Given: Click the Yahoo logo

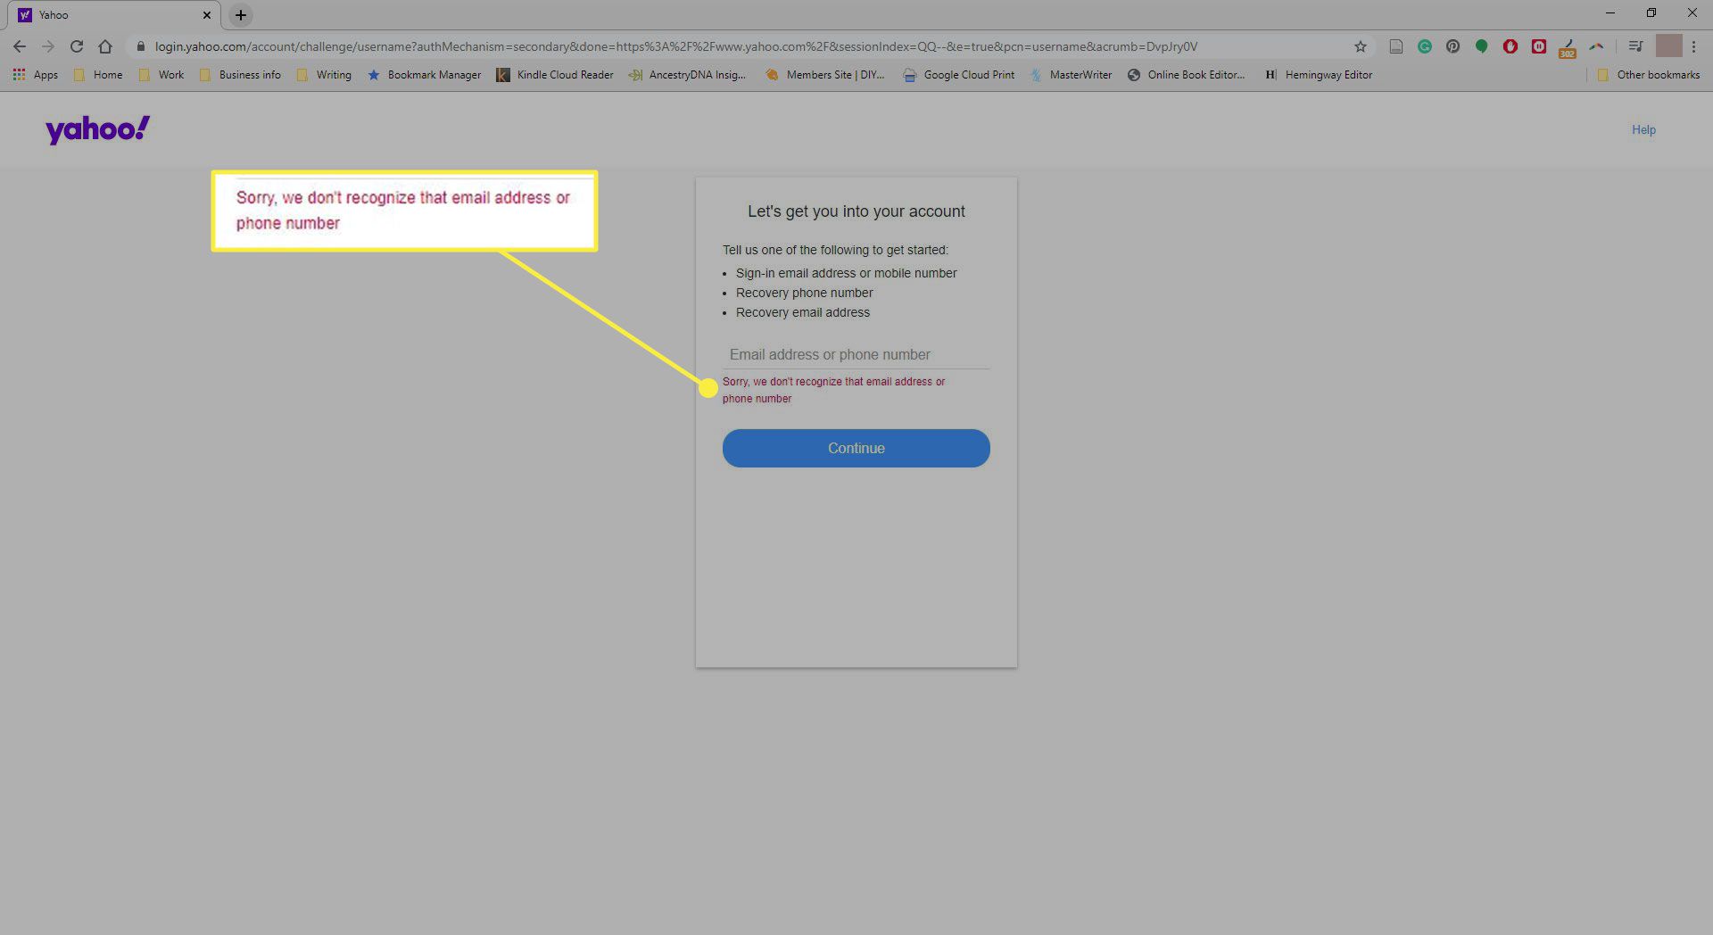Looking at the screenshot, I should 98,129.
